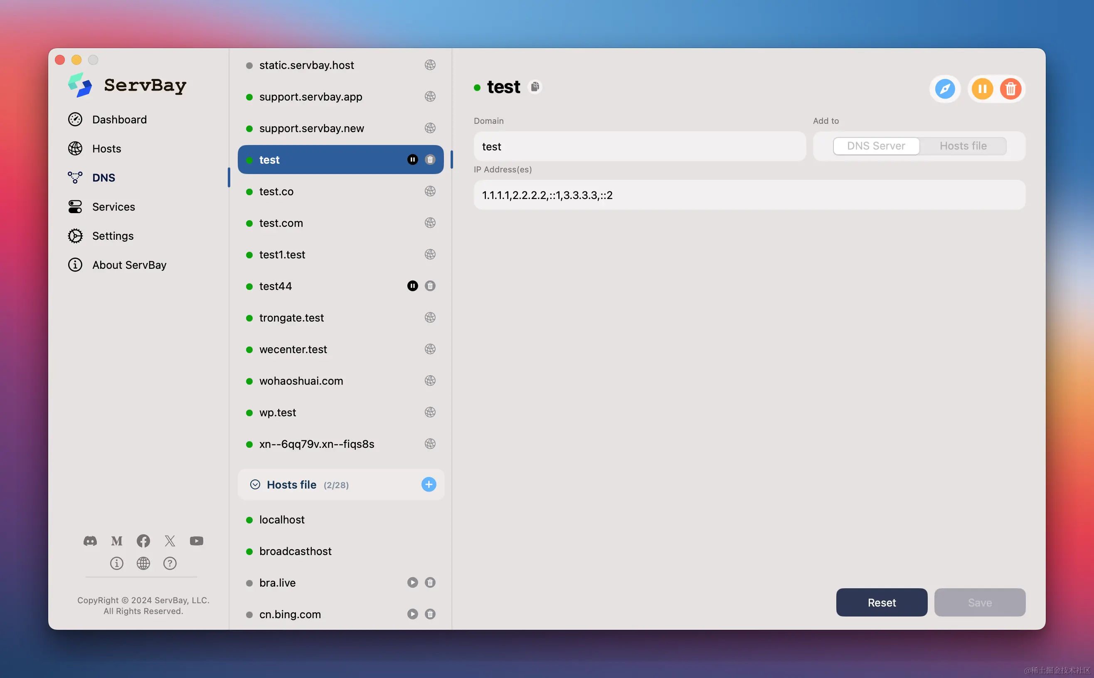Copy the test domain name icon

pyautogui.click(x=535, y=86)
